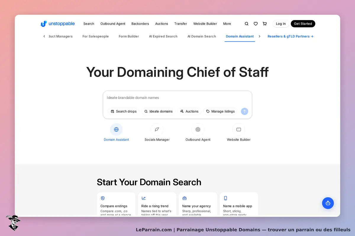Select the Socials Manager label
Image resolution: width=355 pixels, height=236 pixels.
(x=157, y=140)
